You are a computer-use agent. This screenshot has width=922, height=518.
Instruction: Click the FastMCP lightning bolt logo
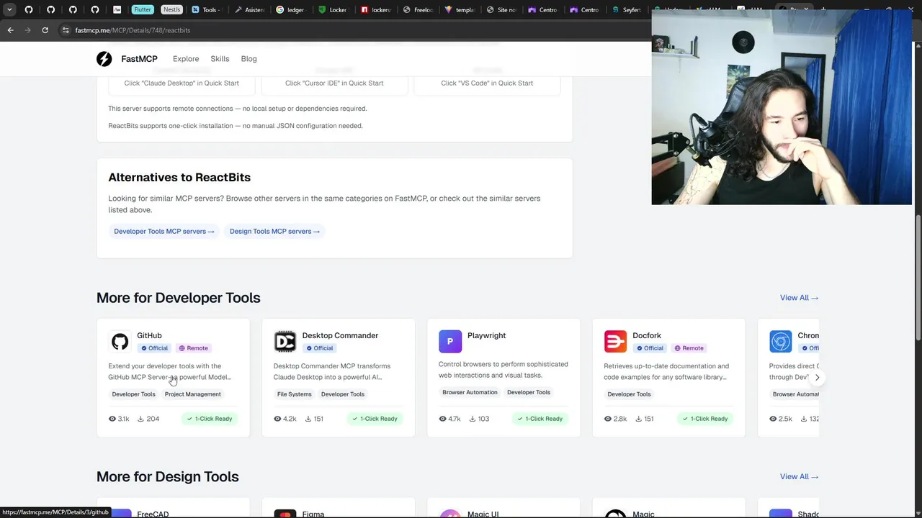tap(104, 59)
